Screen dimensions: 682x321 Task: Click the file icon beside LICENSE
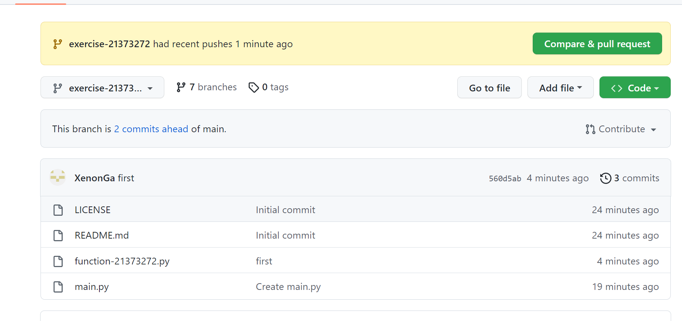pos(58,210)
